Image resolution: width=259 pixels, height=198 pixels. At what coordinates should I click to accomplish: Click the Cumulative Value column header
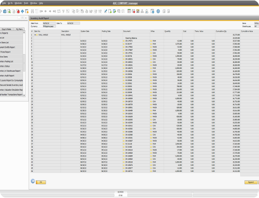click(x=247, y=31)
